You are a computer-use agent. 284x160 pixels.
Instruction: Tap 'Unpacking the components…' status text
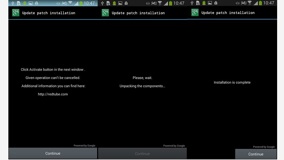[x=142, y=86]
